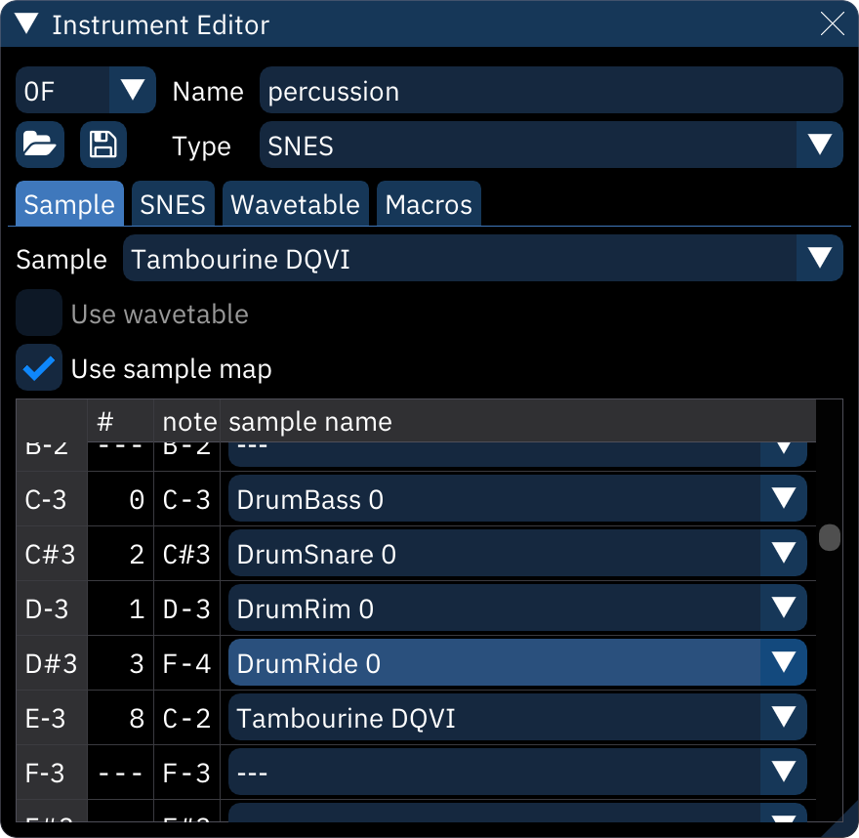Save the percussion instrument

point(102,144)
